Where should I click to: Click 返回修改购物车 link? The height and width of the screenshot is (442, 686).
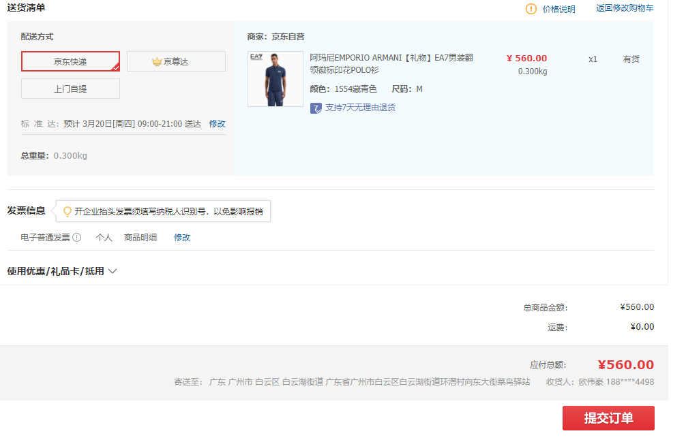pyautogui.click(x=624, y=8)
